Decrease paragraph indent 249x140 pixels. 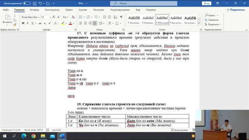pos(105,17)
